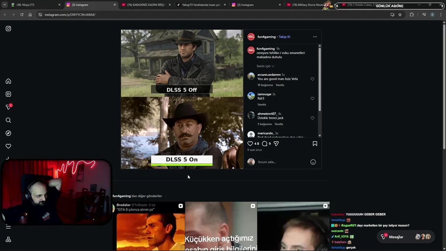
Task: Open browser three-dot menu
Action: pyautogui.click(x=441, y=15)
